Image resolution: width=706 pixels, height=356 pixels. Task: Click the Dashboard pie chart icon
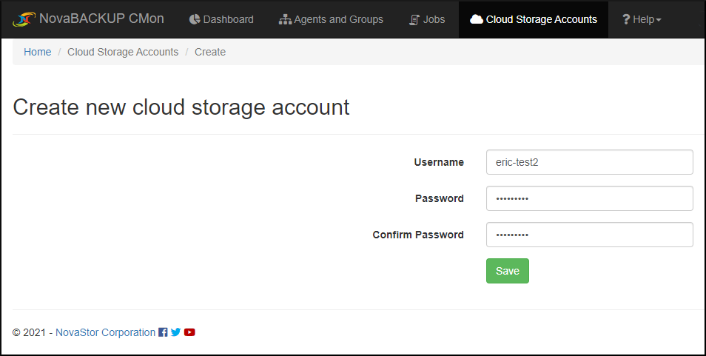(x=195, y=19)
